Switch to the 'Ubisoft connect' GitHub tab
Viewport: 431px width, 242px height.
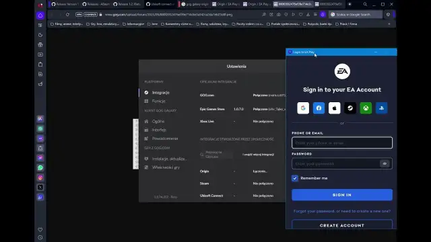[x=160, y=4]
